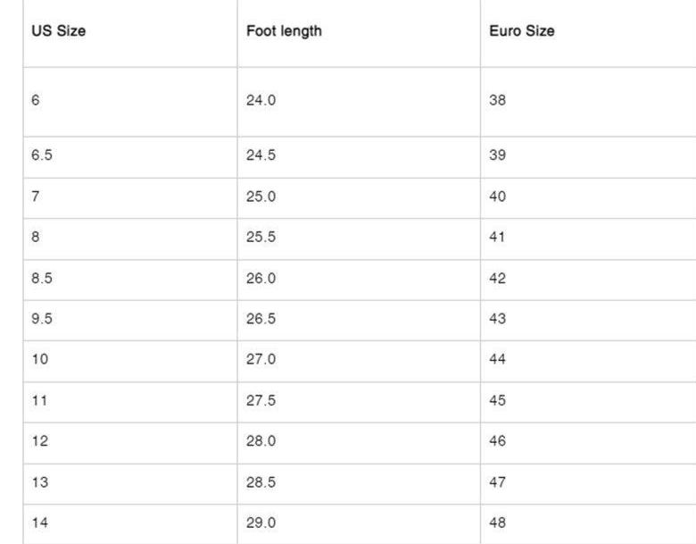Click the foot length 29.0 value
This screenshot has height=544, width=696.
(261, 523)
